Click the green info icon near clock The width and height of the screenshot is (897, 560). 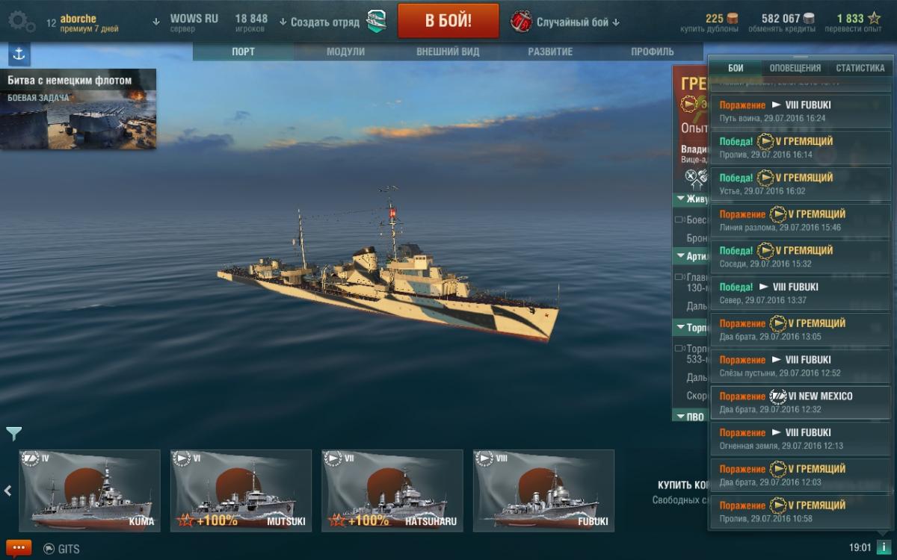pos(883,547)
